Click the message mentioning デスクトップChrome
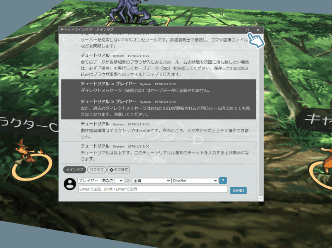This screenshot has width=332, height=248. 159,130
